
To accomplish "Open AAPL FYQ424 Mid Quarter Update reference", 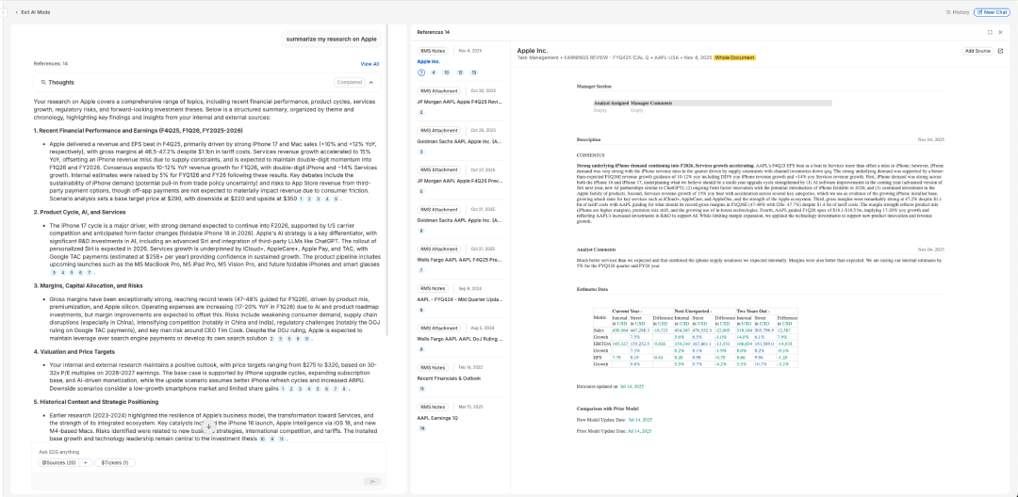I will (459, 299).
